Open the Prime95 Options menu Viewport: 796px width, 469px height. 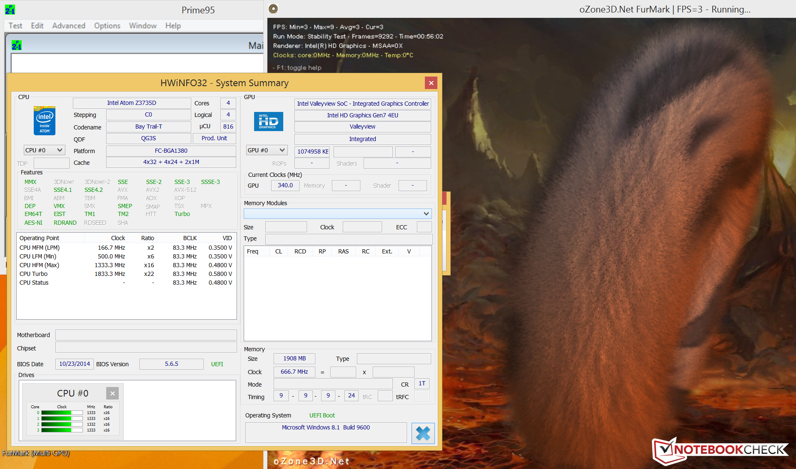[107, 26]
